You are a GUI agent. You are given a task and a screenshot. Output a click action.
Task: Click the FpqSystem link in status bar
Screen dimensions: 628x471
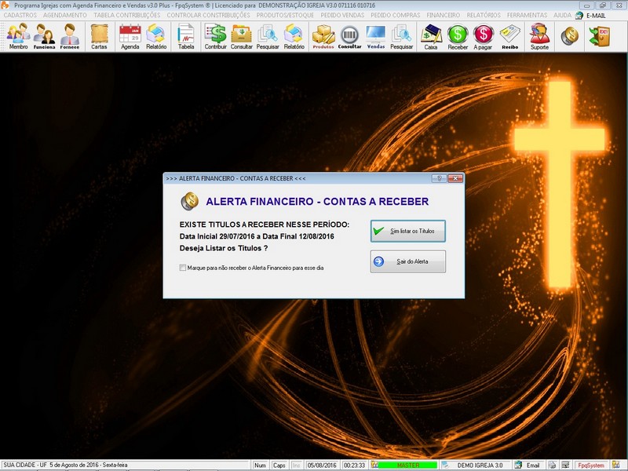click(x=591, y=465)
